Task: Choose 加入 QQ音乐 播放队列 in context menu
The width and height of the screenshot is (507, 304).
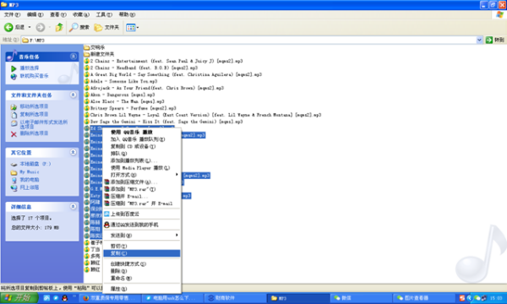Action: 142,139
